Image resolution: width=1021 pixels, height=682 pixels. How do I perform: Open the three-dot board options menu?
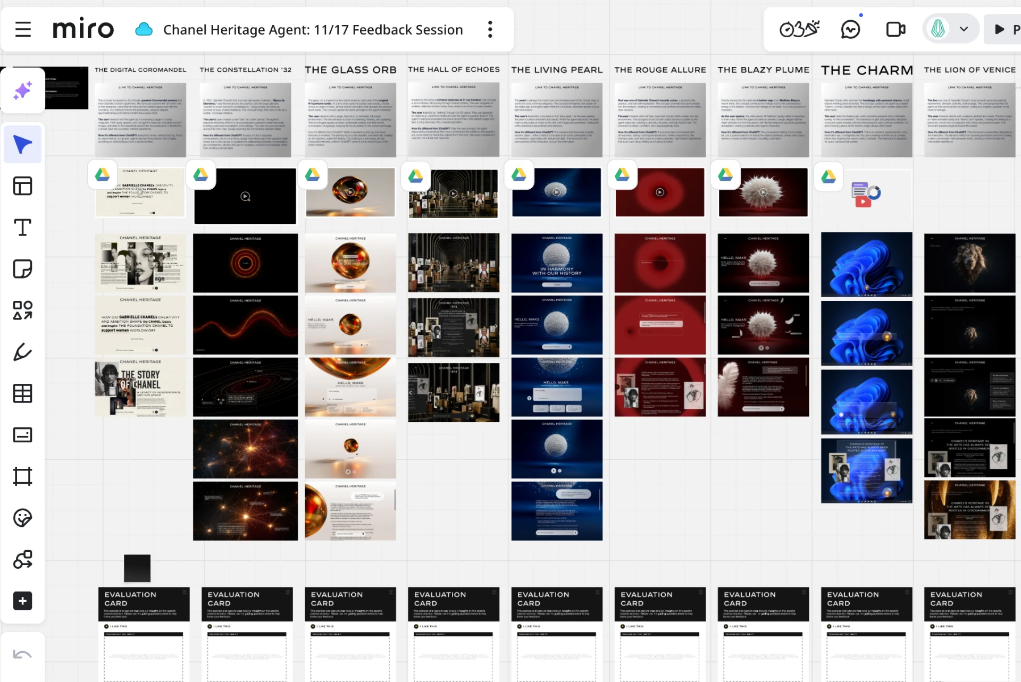click(490, 29)
